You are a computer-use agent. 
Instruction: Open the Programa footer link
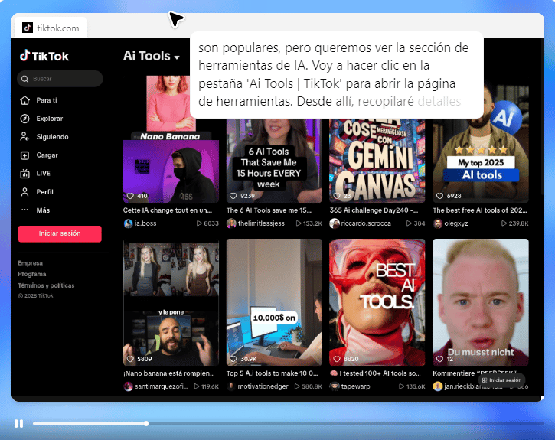coord(32,274)
